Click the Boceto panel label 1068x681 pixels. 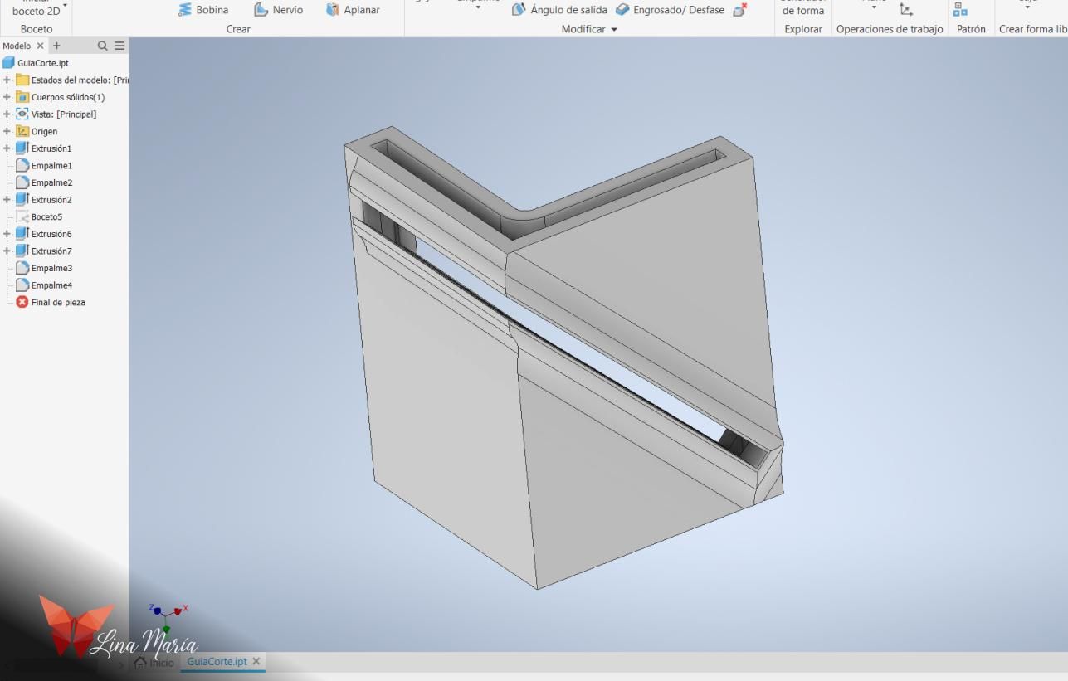pyautogui.click(x=36, y=29)
